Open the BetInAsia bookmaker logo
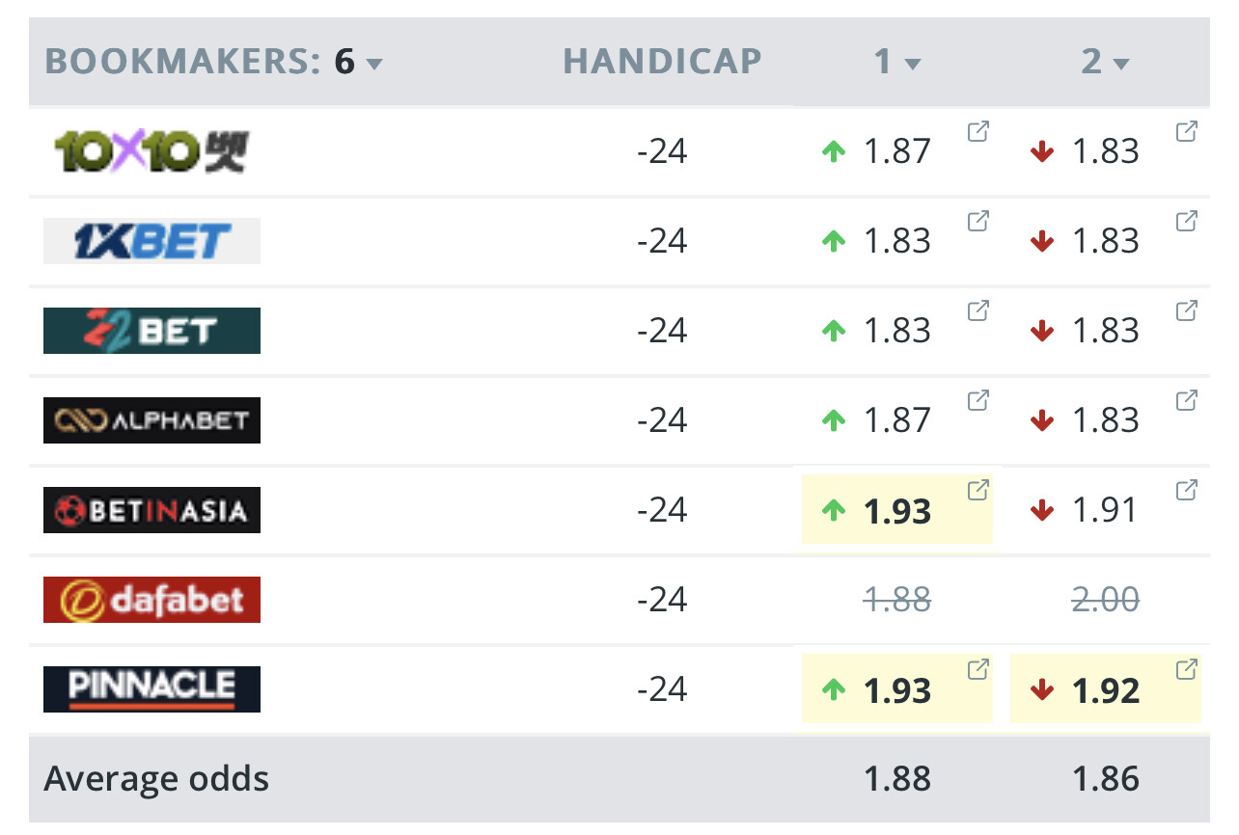The height and width of the screenshot is (835, 1239). (x=151, y=509)
